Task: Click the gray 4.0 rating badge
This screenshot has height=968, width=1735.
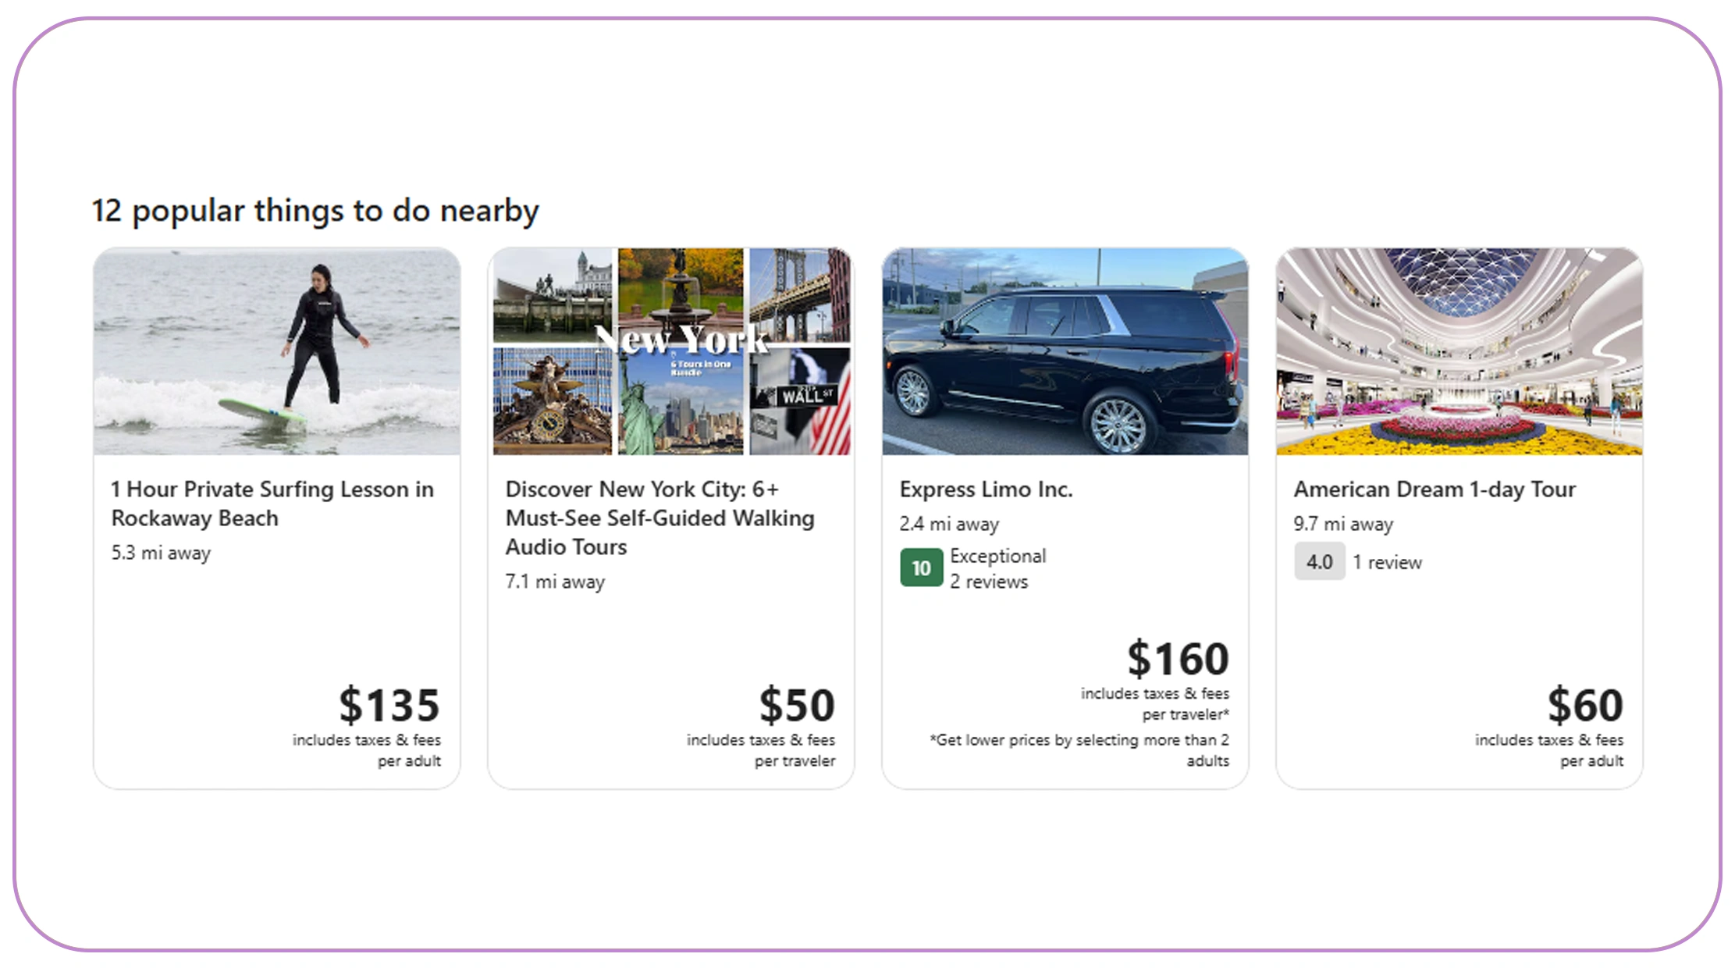Action: click(1319, 561)
